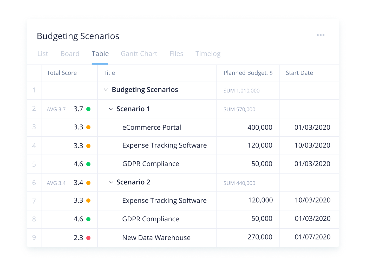Click the 4.6 score in row 5

pos(78,164)
